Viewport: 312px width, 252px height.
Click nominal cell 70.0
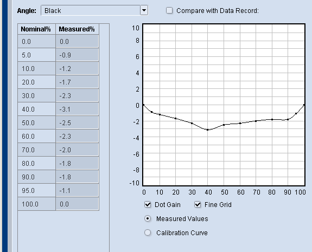point(36,150)
